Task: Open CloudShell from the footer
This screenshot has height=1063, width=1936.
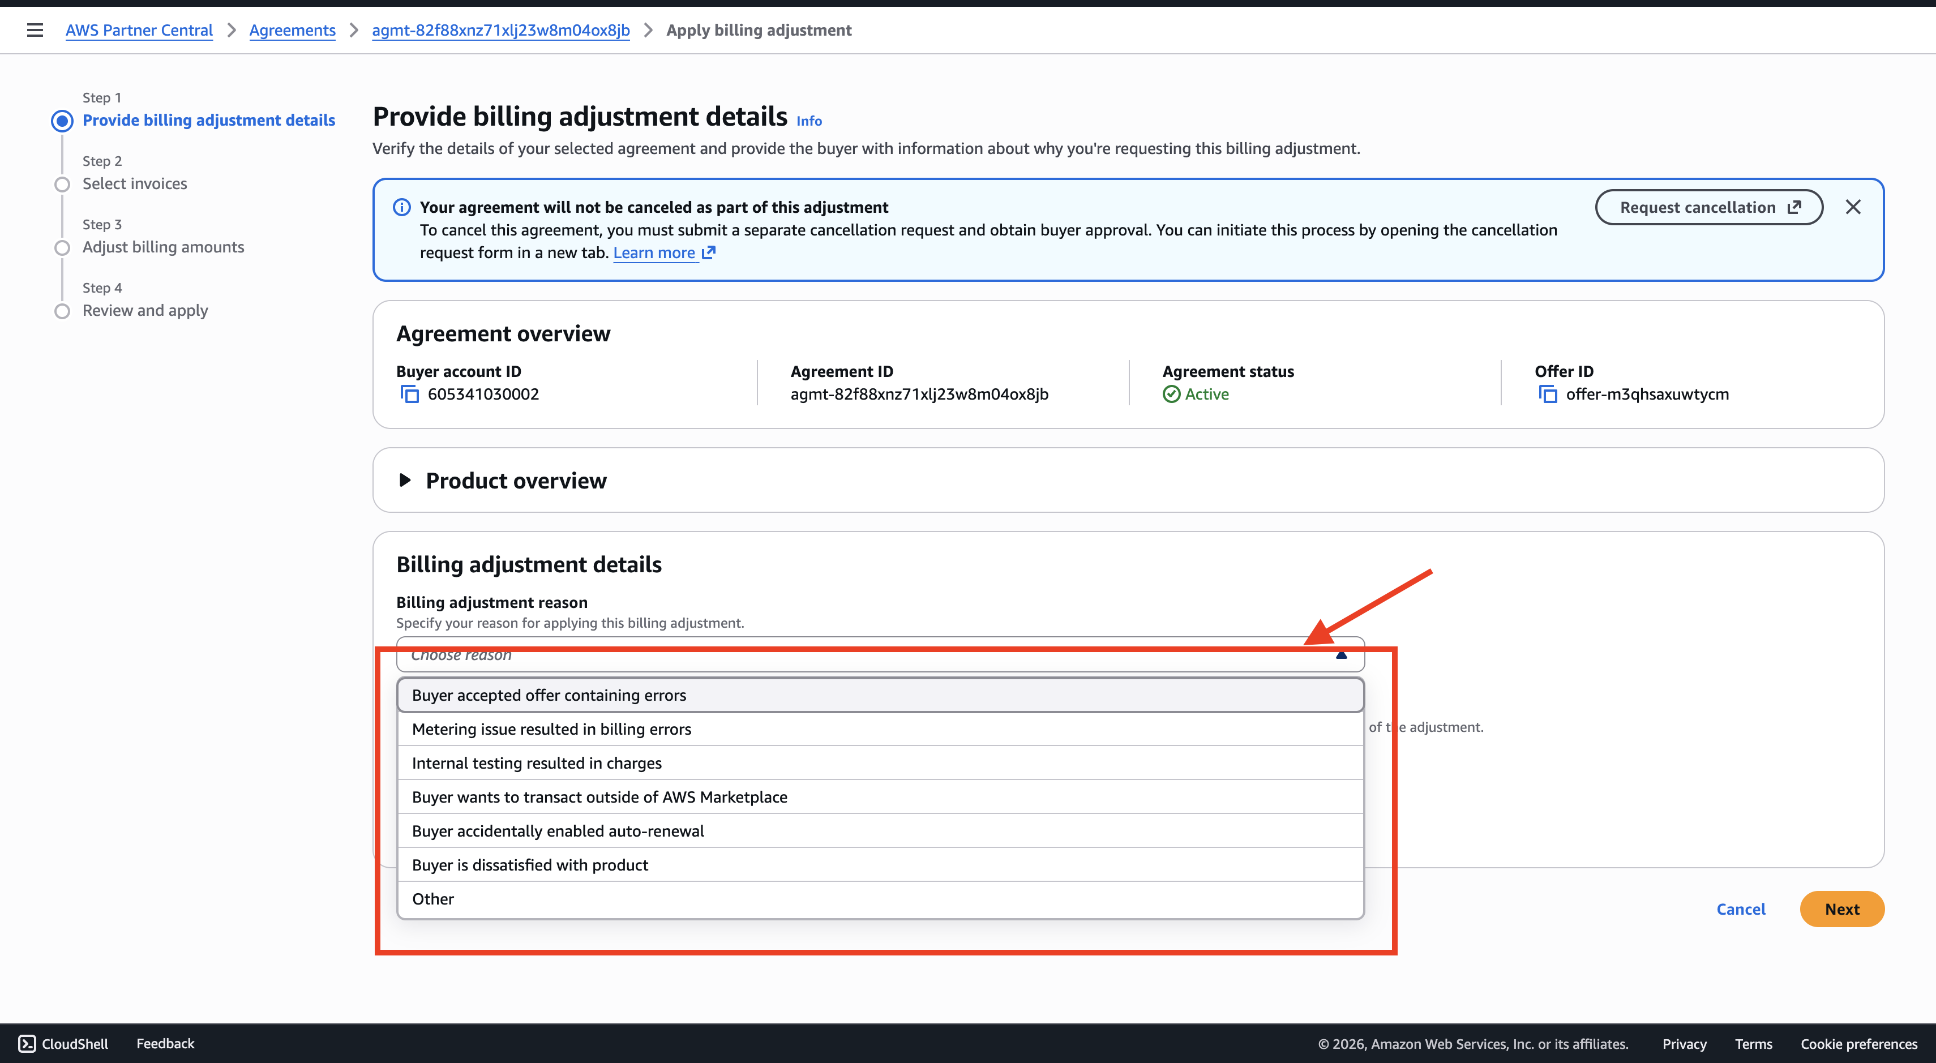Action: coord(63,1043)
